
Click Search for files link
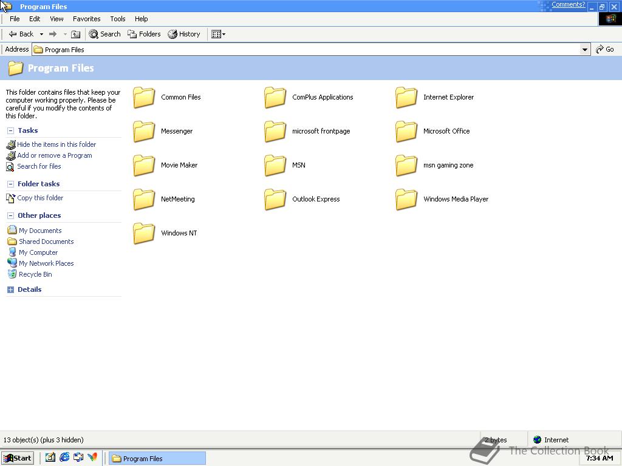click(x=39, y=166)
